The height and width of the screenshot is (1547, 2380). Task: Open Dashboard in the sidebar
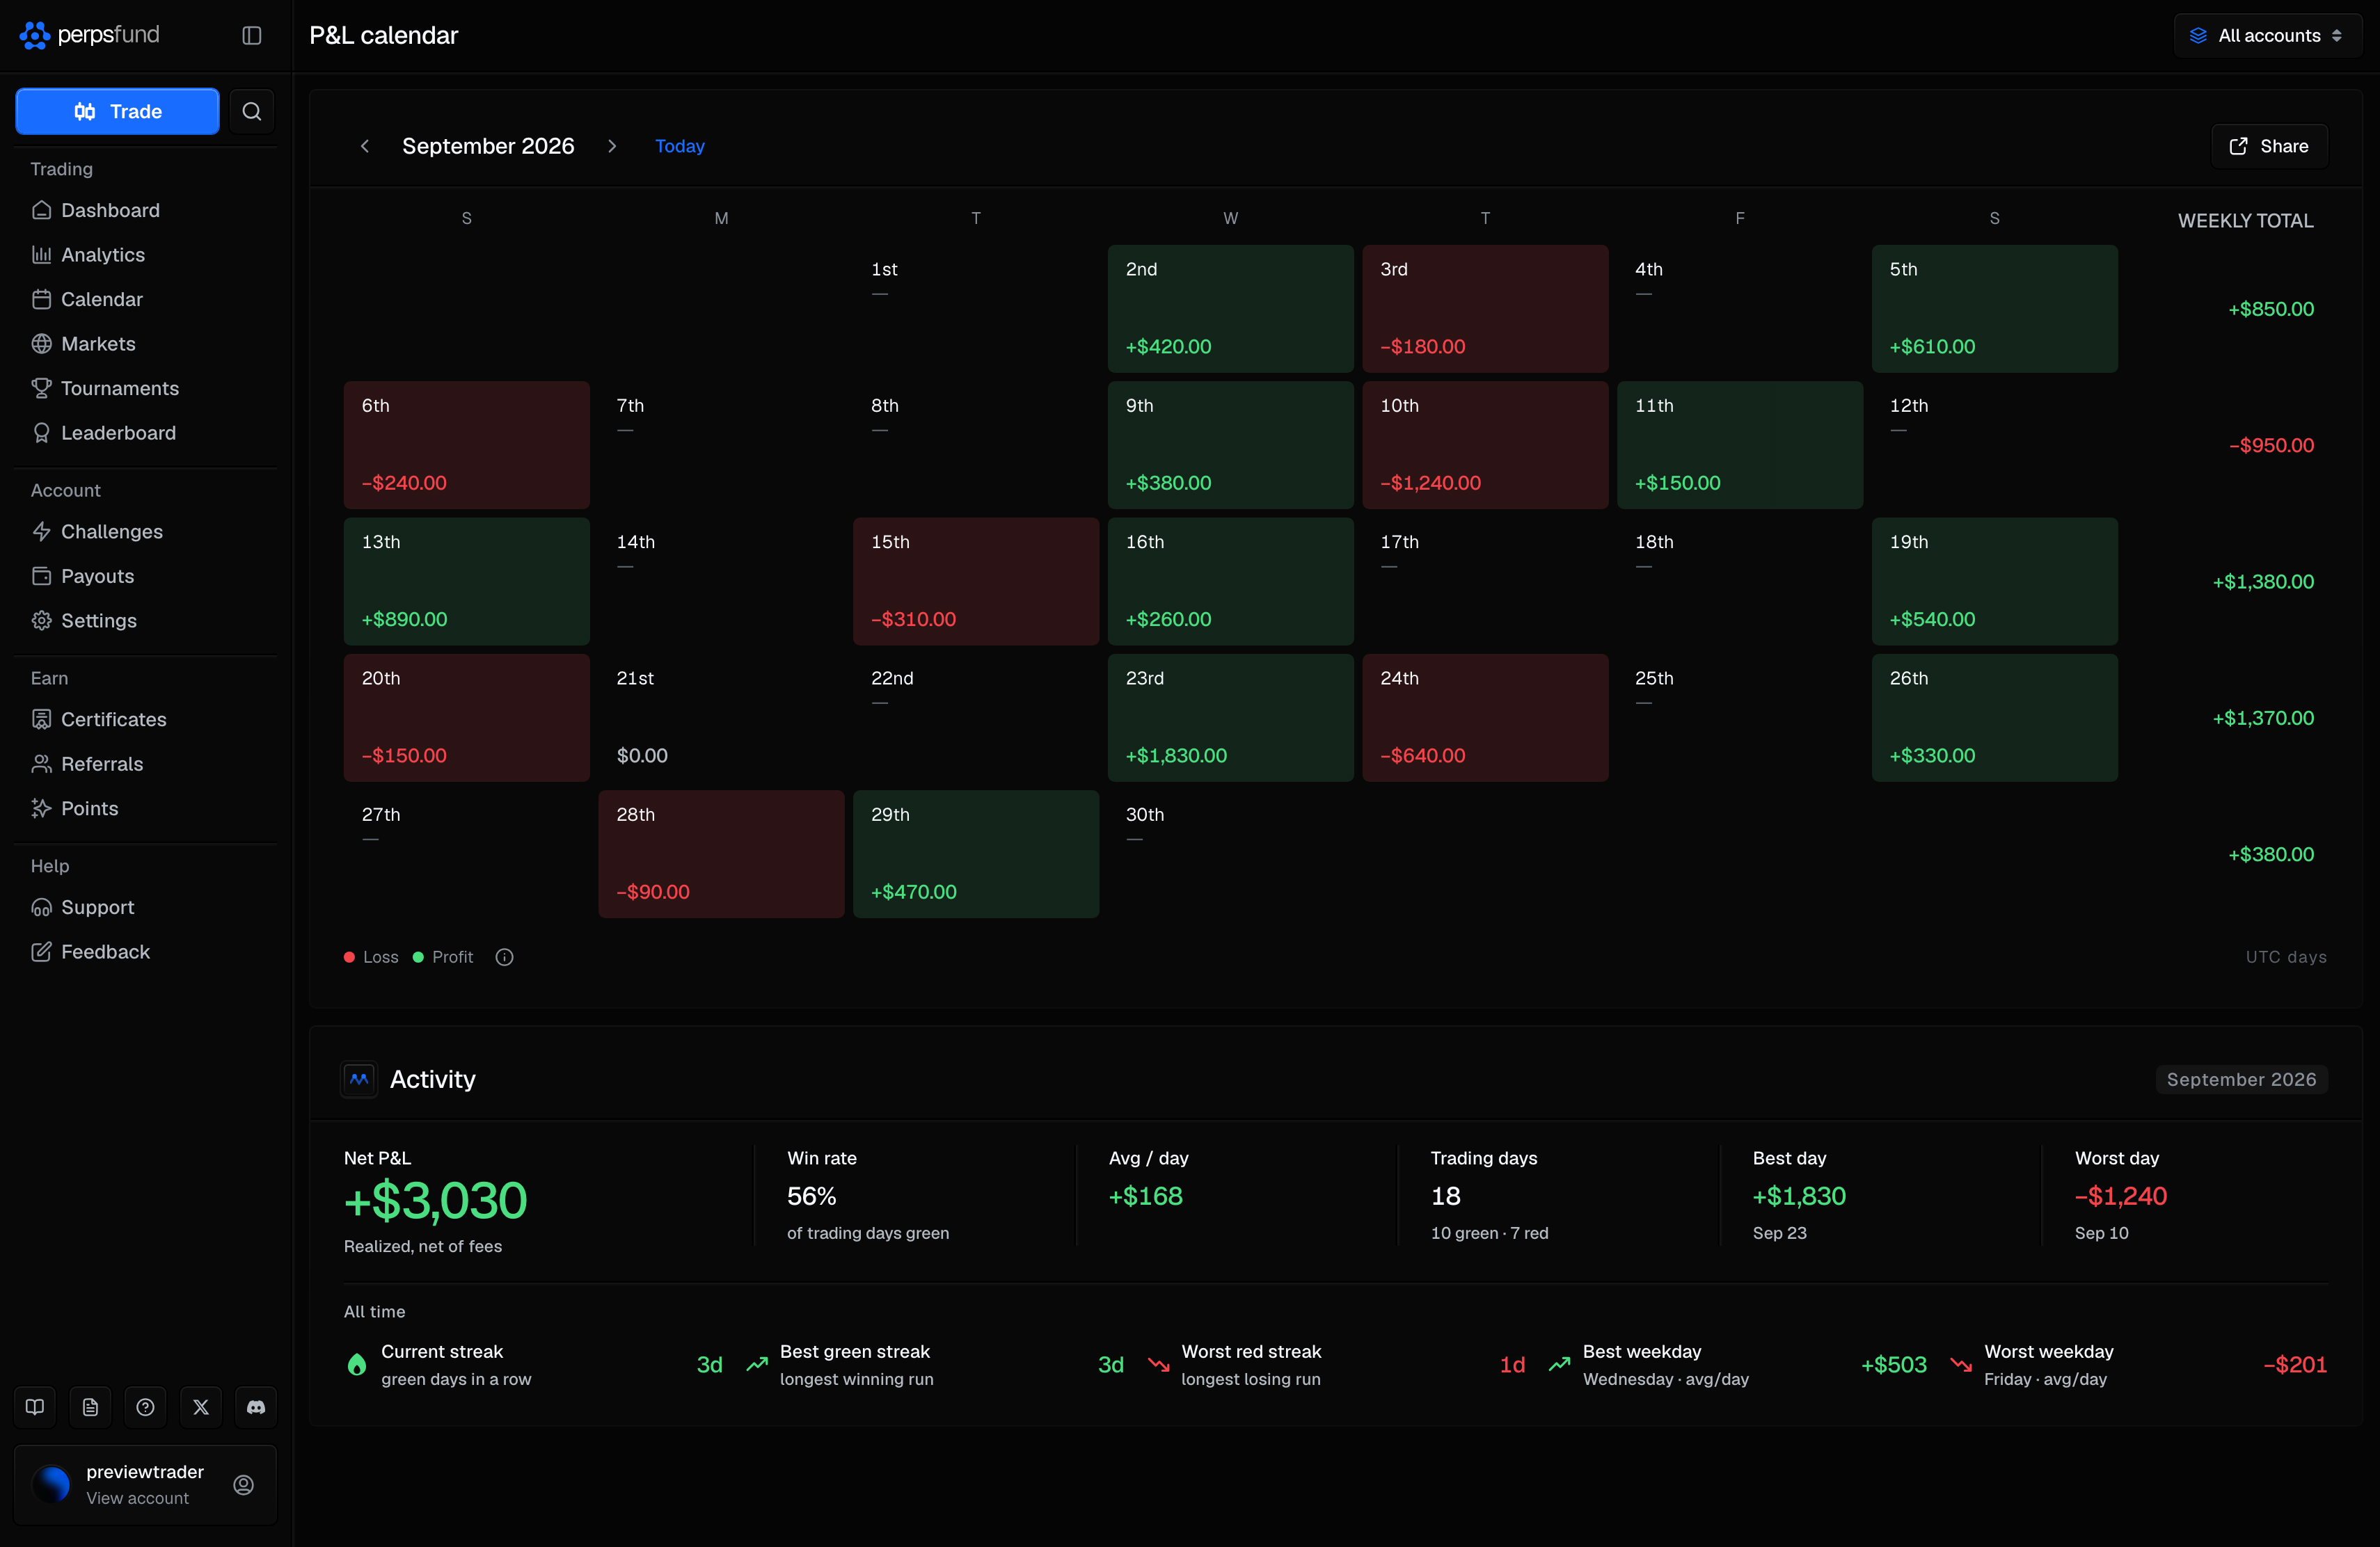(146, 210)
